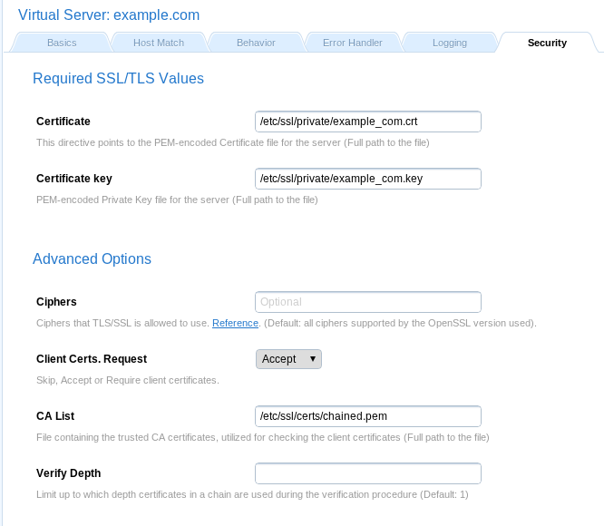Screen dimensions: 604x526
Task: Click the Required SSL/TLS Values heading
Action: 118,79
